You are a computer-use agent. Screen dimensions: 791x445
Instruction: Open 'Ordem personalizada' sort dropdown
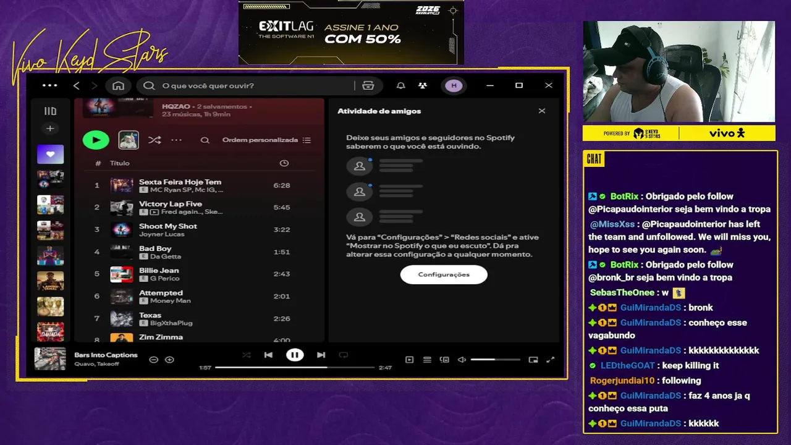pyautogui.click(x=266, y=140)
